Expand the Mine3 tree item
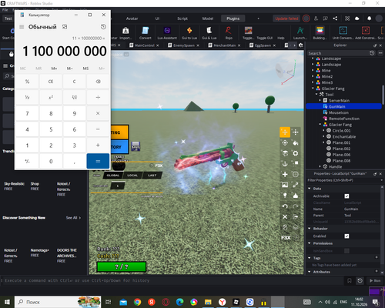Screen dimensions: 385x308 (x=313, y=82)
